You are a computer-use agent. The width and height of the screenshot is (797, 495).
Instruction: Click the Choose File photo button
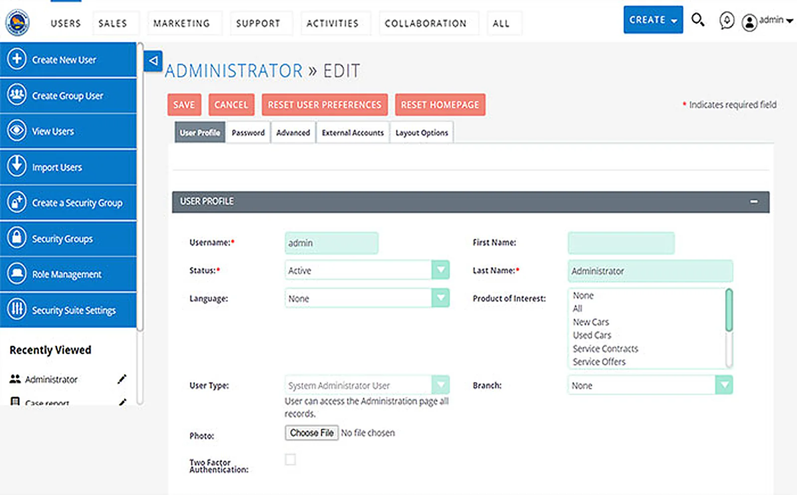[312, 433]
